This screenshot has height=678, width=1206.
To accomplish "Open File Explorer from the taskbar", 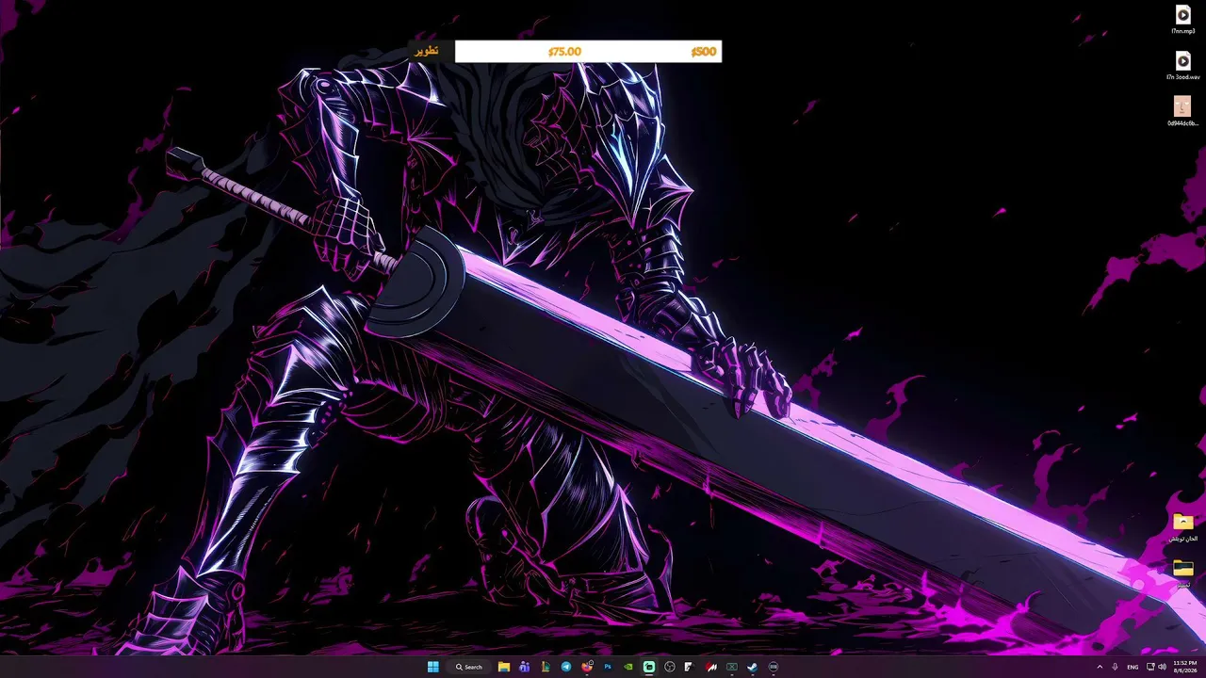I will pos(504,667).
